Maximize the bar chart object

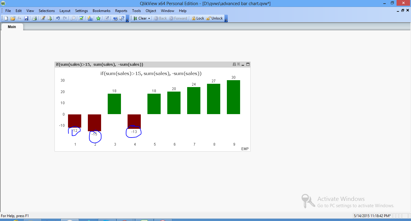pyautogui.click(x=248, y=64)
